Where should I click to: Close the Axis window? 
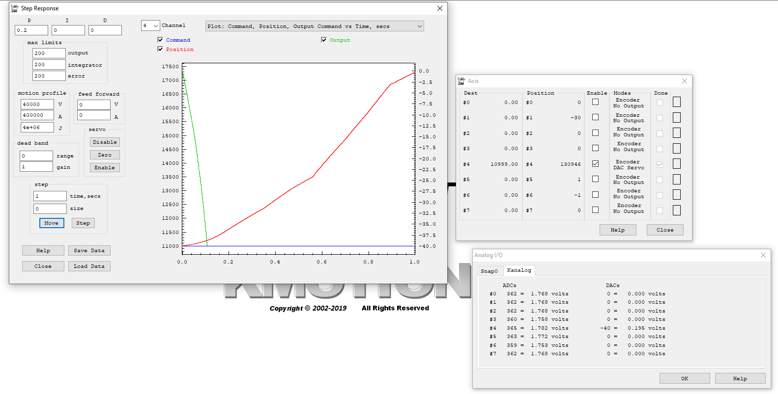684,81
